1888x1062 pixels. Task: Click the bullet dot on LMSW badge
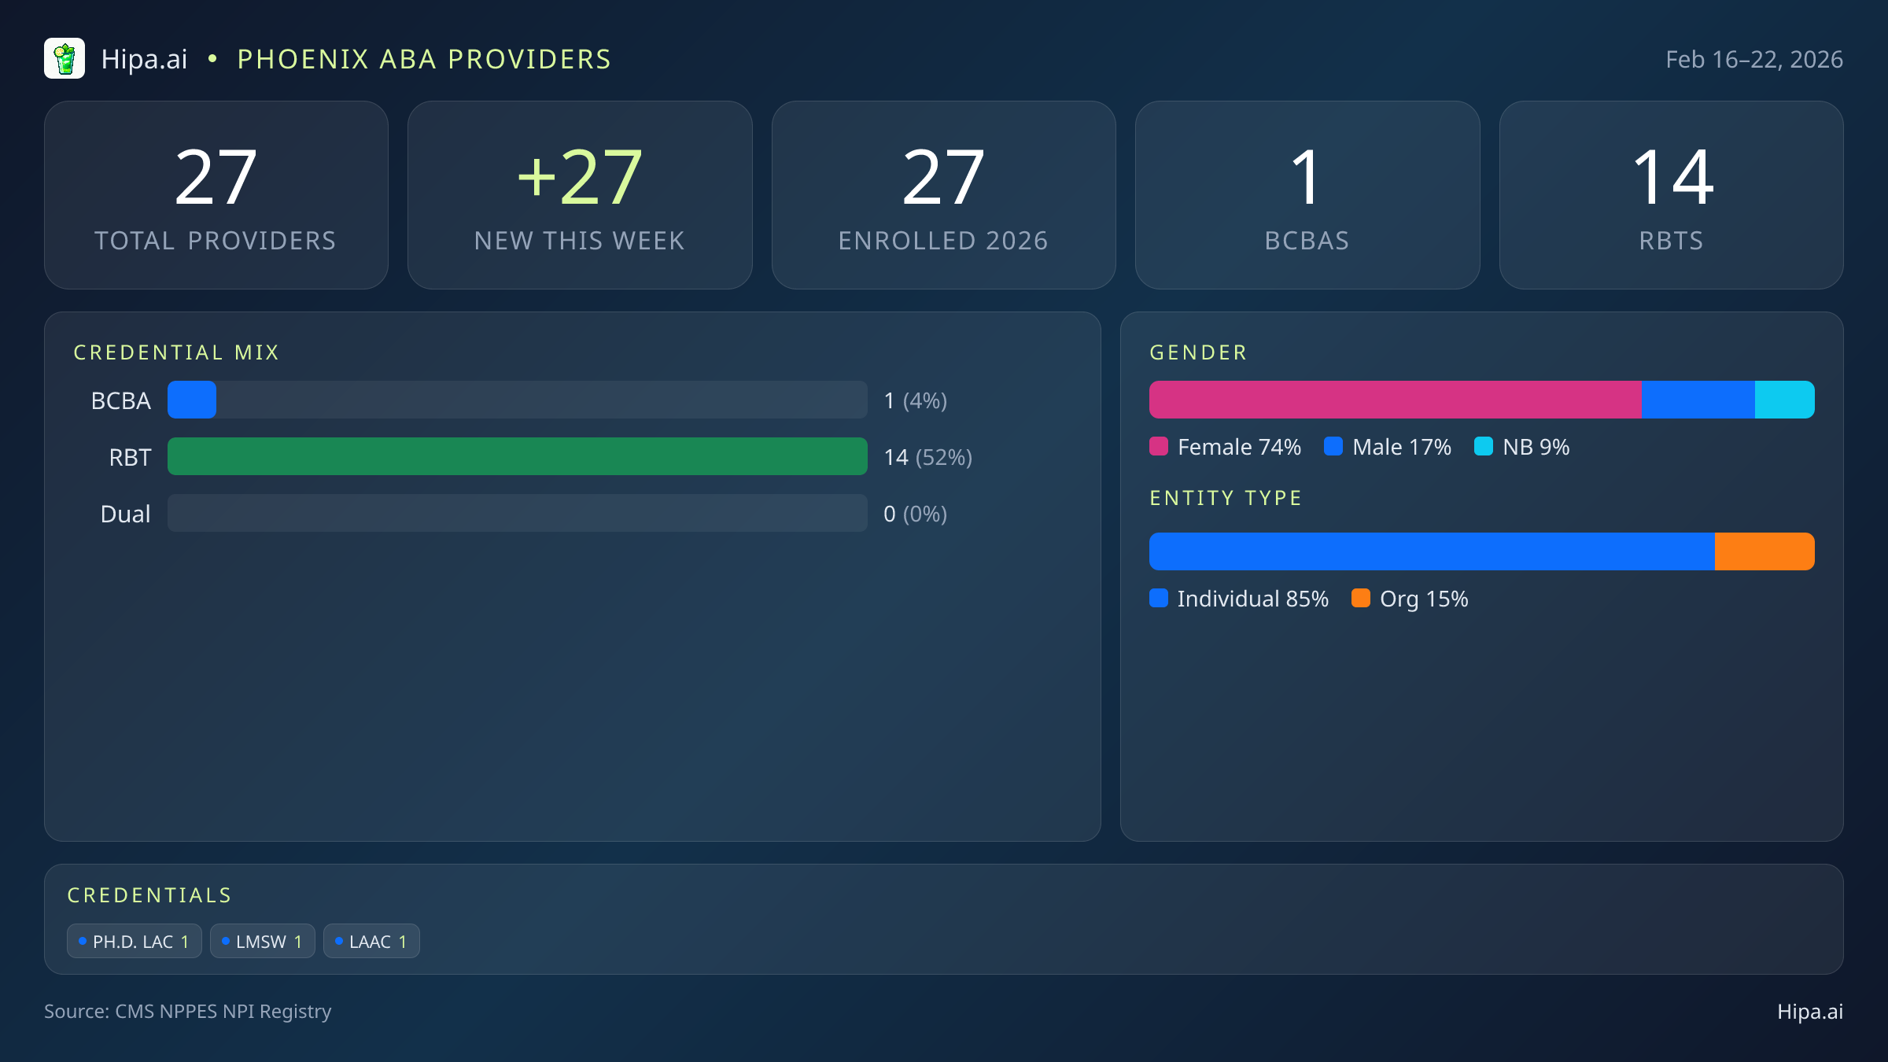tap(226, 940)
